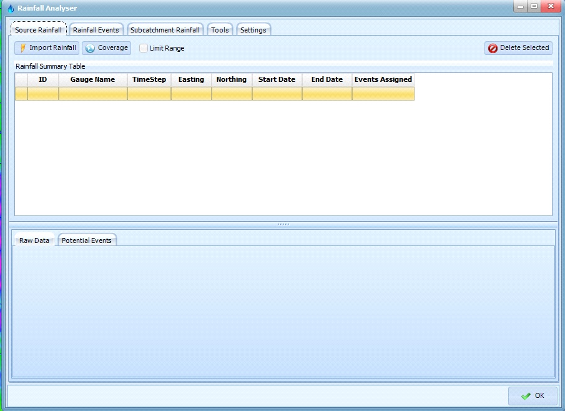Click the red Delete Selected icon

[x=493, y=48]
